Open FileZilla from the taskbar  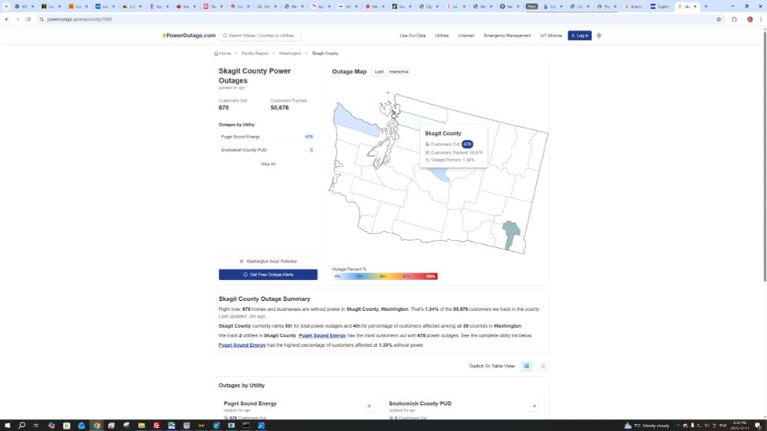pos(156,426)
